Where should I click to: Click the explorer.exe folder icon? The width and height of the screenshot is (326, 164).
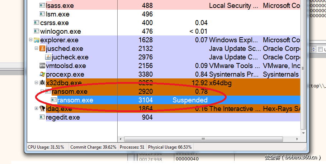(36, 40)
